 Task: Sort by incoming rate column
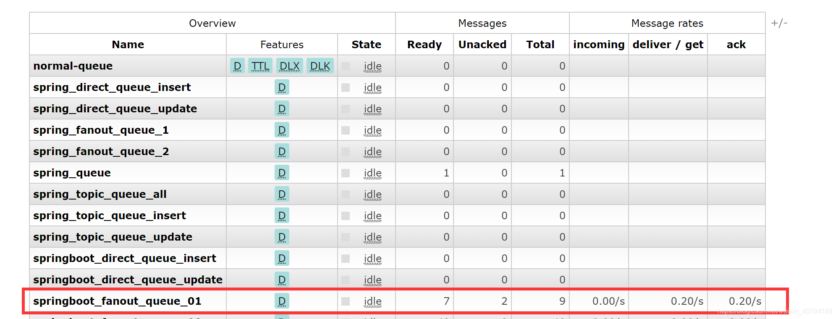pyautogui.click(x=599, y=44)
